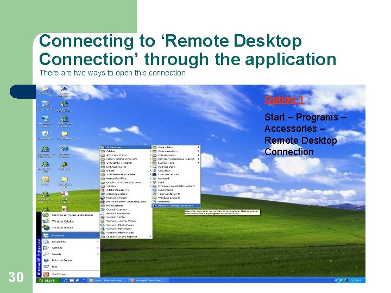
Task: Open the Run command in Start menu
Action: 71,266
